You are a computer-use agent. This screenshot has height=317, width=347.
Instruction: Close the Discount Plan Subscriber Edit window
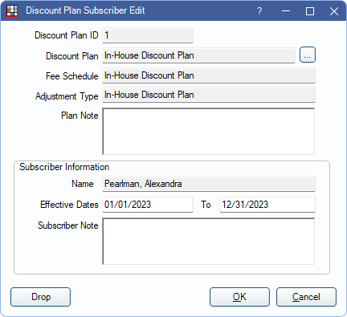[334, 11]
